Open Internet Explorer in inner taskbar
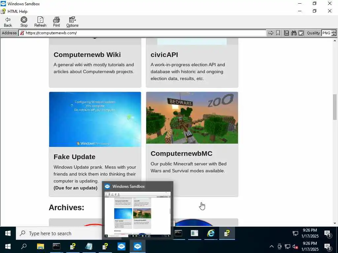 [211, 233]
